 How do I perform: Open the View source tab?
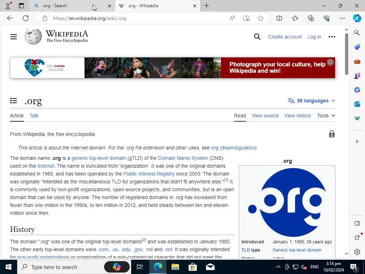(265, 116)
